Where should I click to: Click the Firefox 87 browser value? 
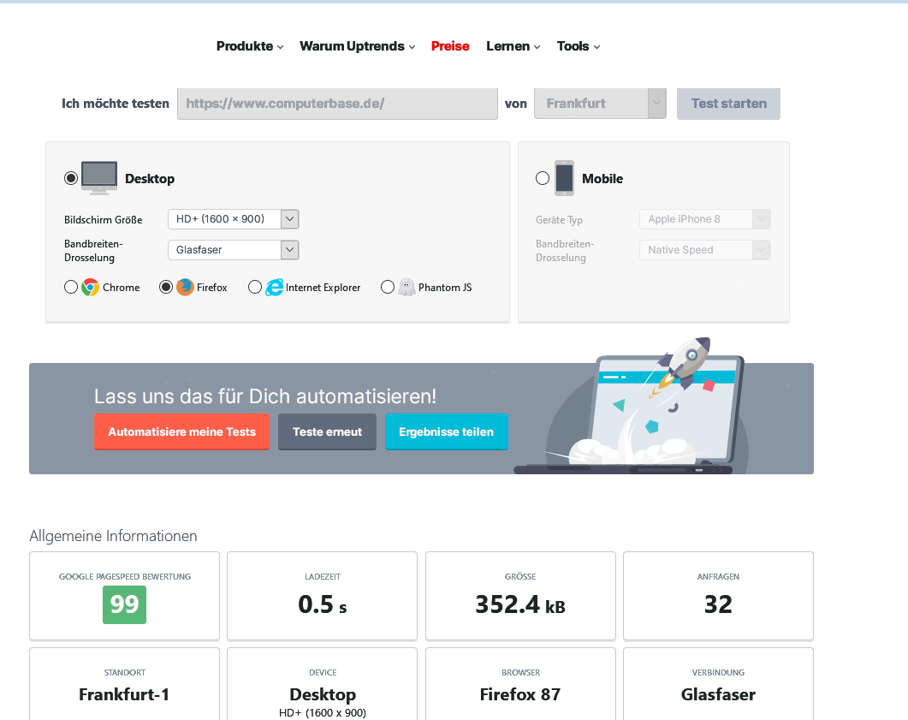pyautogui.click(x=520, y=694)
